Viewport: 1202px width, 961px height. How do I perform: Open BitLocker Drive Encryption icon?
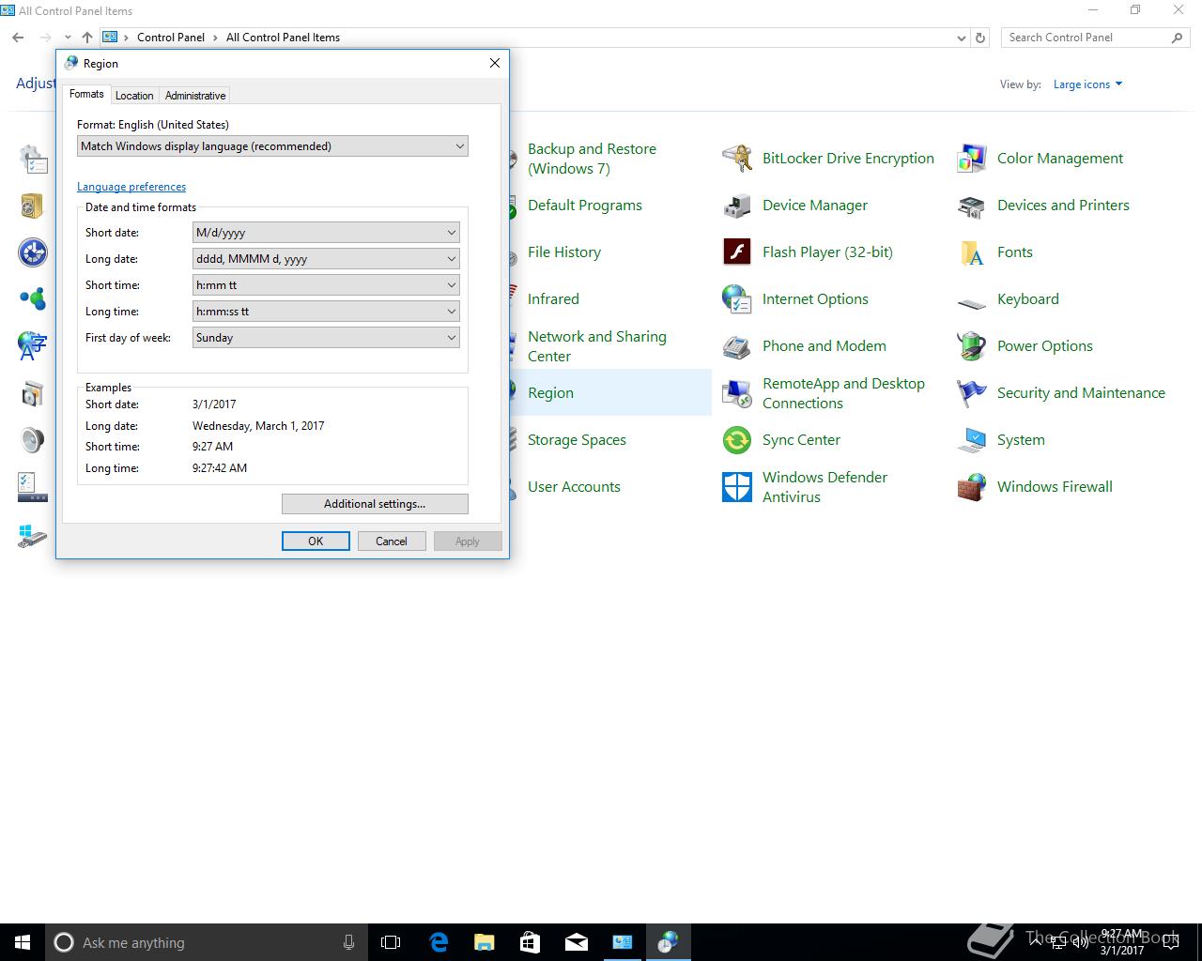click(x=737, y=159)
